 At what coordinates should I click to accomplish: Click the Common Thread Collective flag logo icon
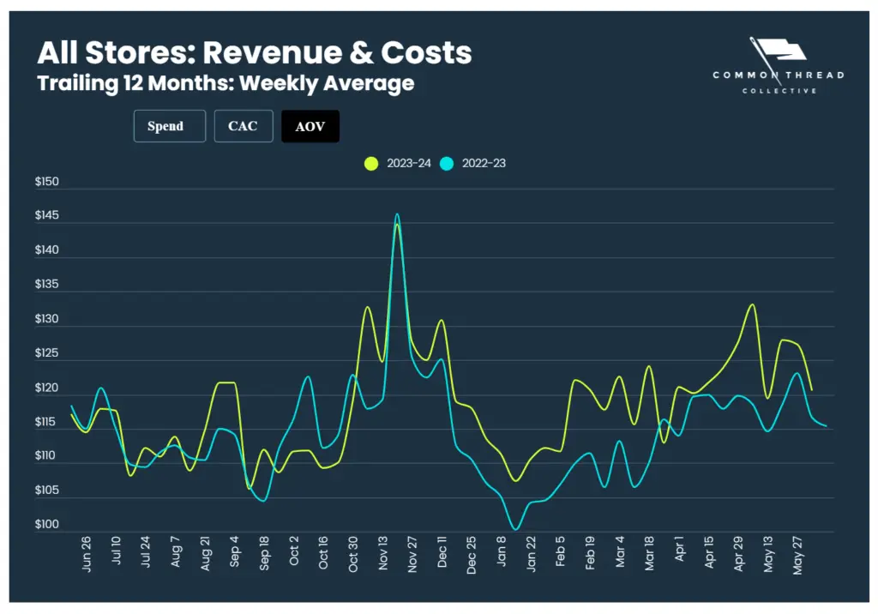pos(779,52)
